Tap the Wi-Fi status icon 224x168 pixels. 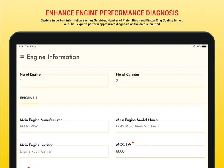pos(194,46)
